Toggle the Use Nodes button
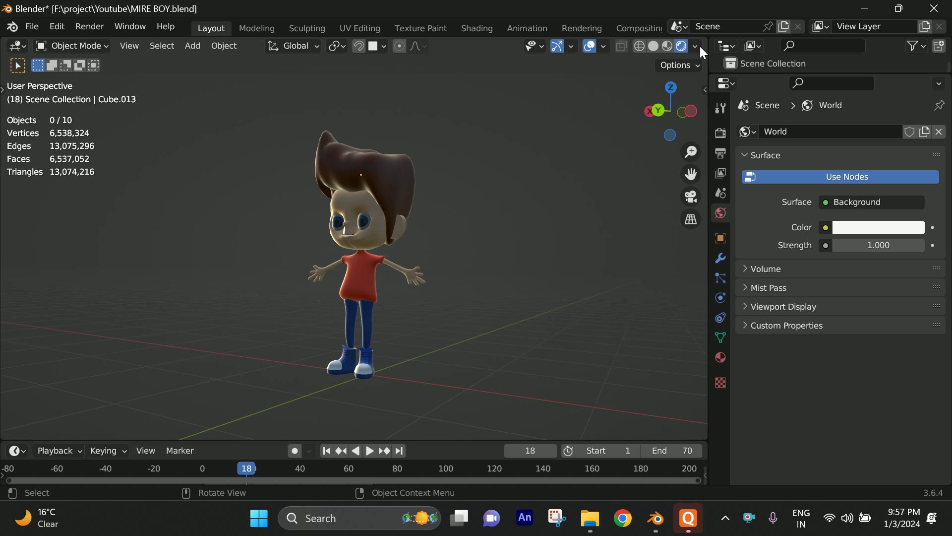This screenshot has height=536, width=952. click(x=840, y=177)
